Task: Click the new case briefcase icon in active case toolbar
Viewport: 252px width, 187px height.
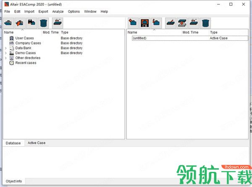Action: [x=133, y=23]
